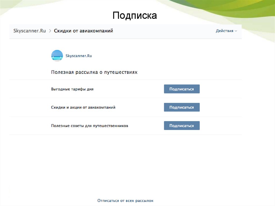Open the Skyscanner.Ru sender name link
The height and width of the screenshot is (206, 275).
(79, 56)
